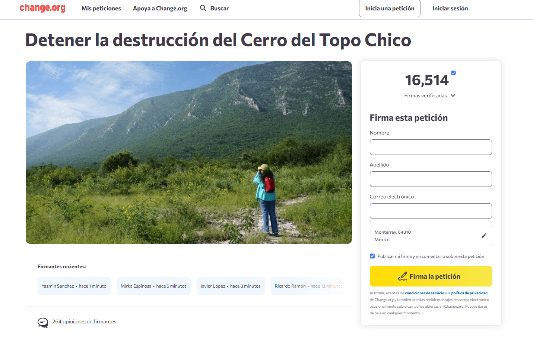The width and height of the screenshot is (533, 340).
Task: Open the condiciones de servicio link
Action: point(425,293)
